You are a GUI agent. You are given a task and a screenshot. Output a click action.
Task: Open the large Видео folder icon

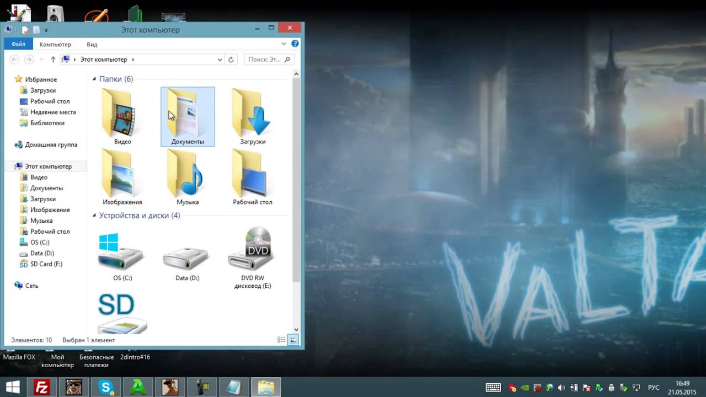point(119,114)
